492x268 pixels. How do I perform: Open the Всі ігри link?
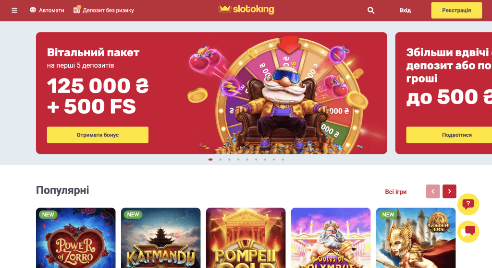click(x=396, y=192)
